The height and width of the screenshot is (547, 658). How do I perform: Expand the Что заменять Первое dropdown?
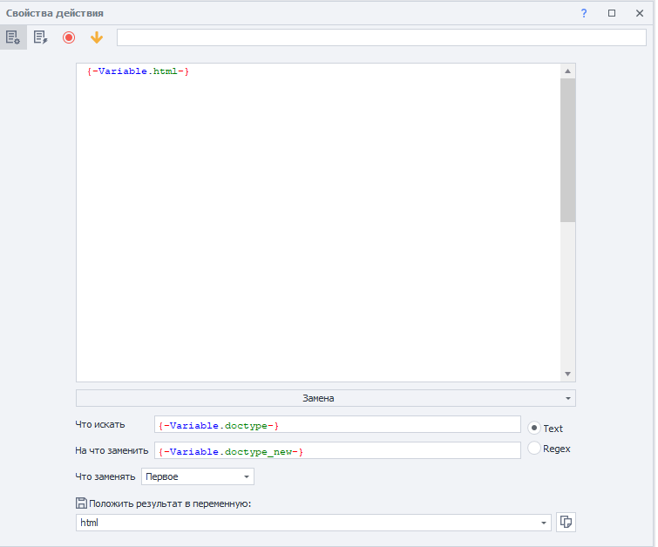pyautogui.click(x=198, y=476)
